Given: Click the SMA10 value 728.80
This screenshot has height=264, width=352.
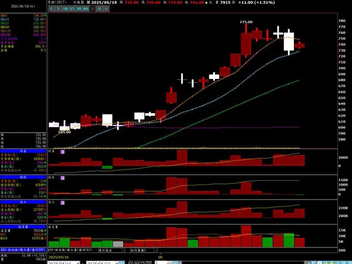Looking at the screenshot, I should 39,20.
